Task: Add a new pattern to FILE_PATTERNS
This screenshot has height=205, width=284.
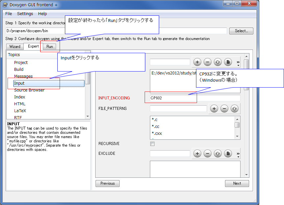Action: coord(214,109)
